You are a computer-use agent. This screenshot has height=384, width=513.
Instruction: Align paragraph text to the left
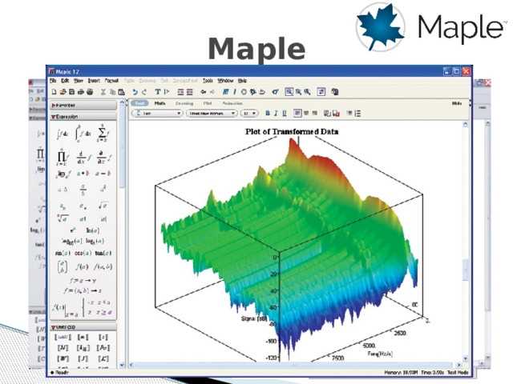(297, 114)
